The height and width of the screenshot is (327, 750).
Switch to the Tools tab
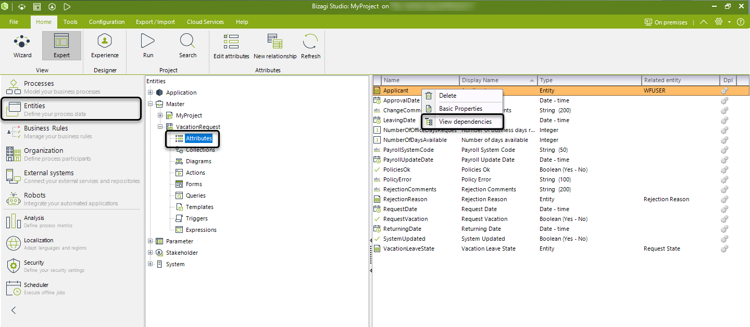pos(70,22)
